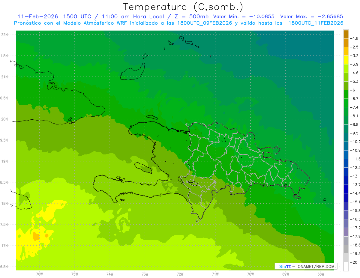360x278 pixels.
Task: Click the "22N" latitude label
Action: [4, 35]
